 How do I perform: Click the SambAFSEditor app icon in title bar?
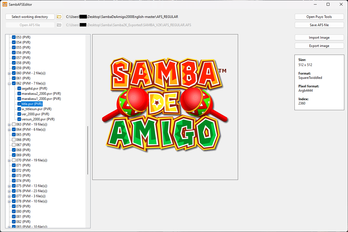(x=5, y=4)
